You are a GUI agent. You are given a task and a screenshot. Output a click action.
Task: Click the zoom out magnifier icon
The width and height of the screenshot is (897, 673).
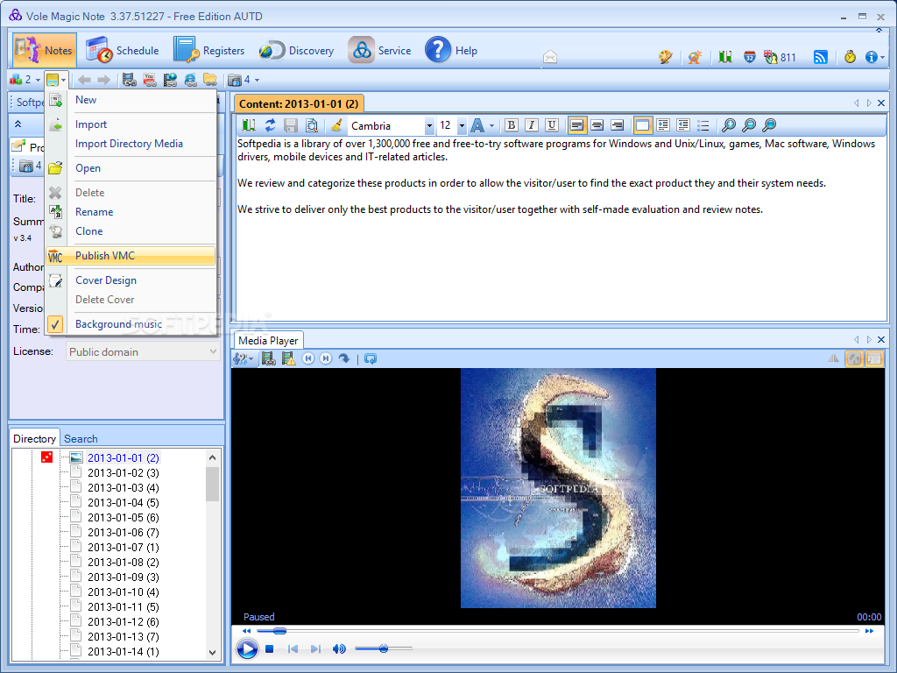749,124
